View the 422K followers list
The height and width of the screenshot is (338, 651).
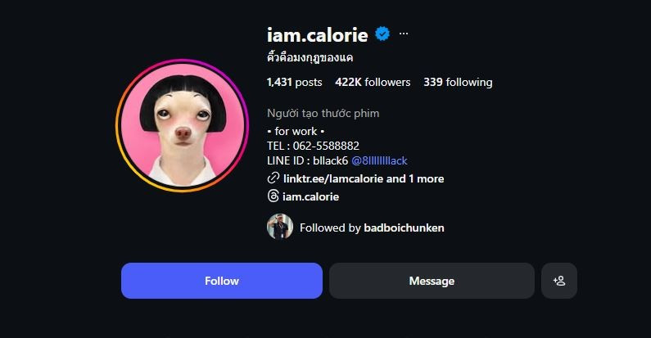click(373, 82)
